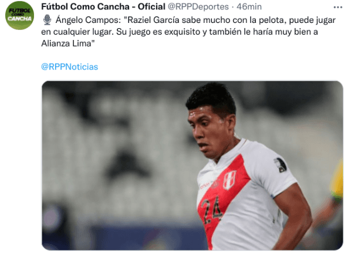
Task: Click the red diagonal sash on the shirt
Action: (x=221, y=198)
